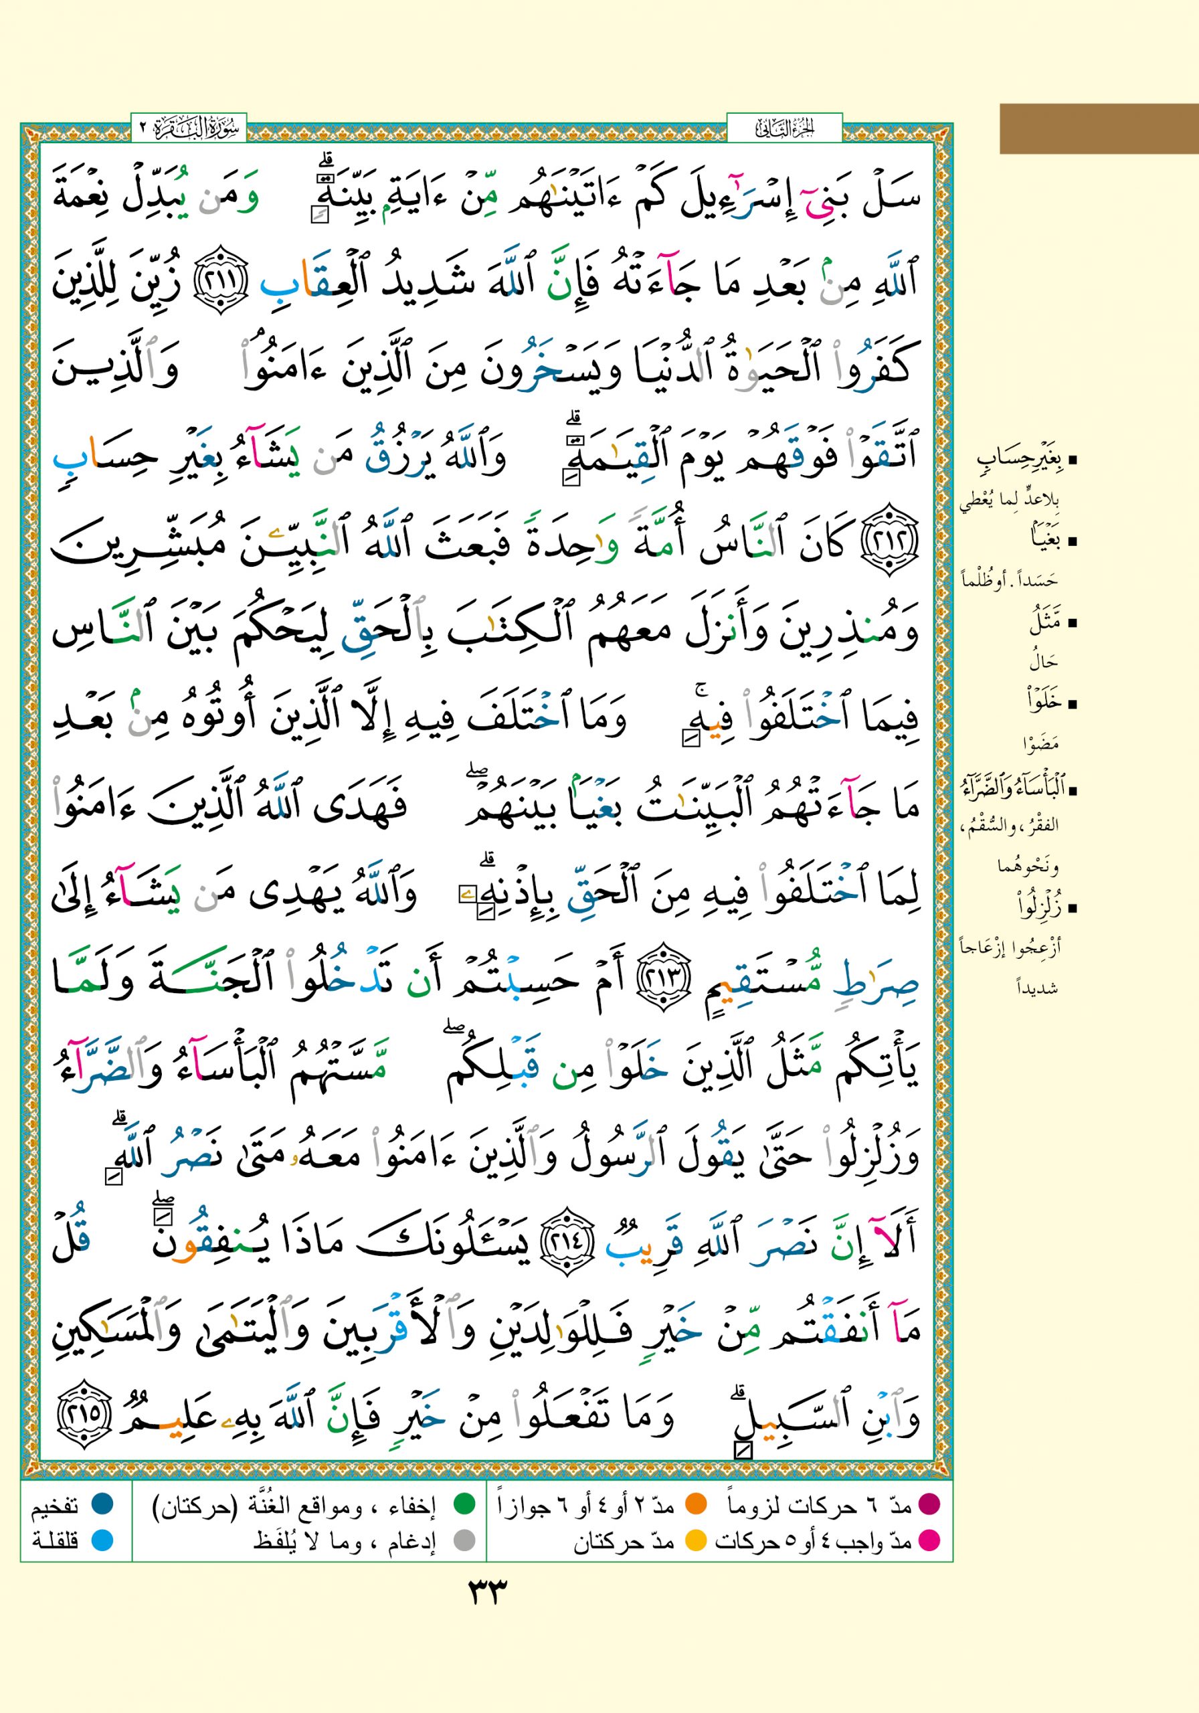The height and width of the screenshot is (1713, 1199).
Task: Click the dark blue تفخيم legend dot
Action: tap(102, 1504)
